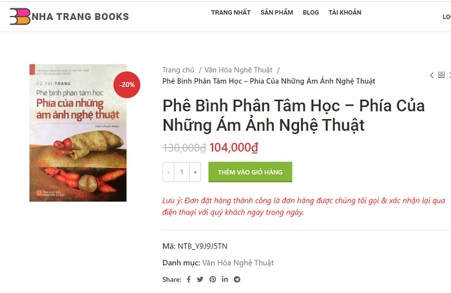Screen dimensions: 451x293
Task: Increase quantity with plus button
Action: pos(195,172)
